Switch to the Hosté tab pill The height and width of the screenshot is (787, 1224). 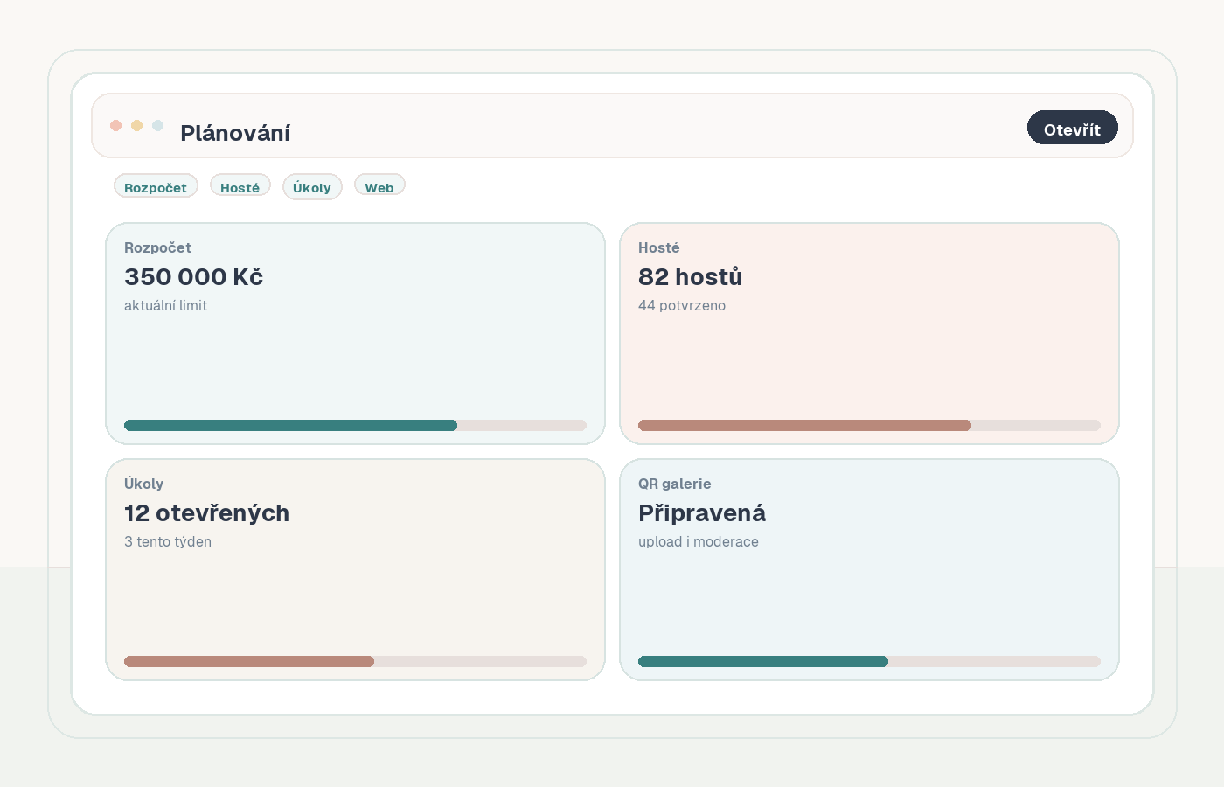pyautogui.click(x=240, y=186)
